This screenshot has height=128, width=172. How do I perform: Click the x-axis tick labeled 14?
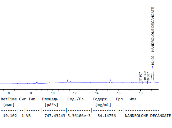pos(97,93)
